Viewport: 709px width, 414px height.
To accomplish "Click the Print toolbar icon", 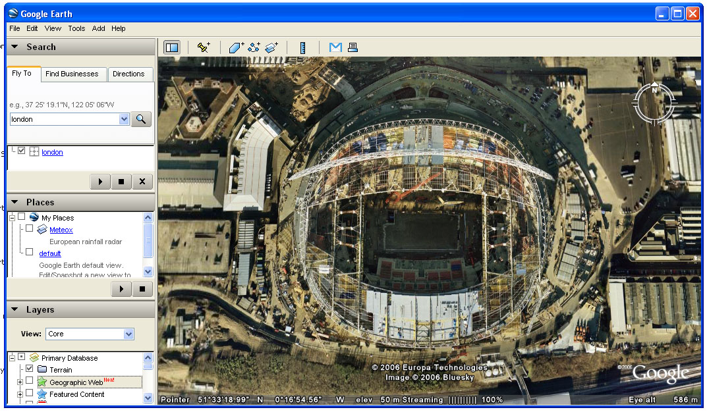I will 353,47.
